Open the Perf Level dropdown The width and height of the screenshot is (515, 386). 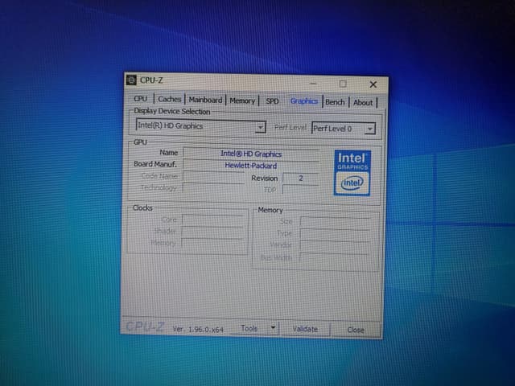[x=369, y=129]
